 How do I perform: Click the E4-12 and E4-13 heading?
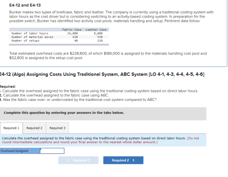(x=25, y=5)
